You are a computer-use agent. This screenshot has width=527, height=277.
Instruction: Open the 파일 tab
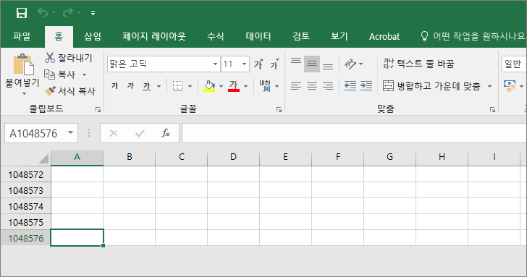22,36
